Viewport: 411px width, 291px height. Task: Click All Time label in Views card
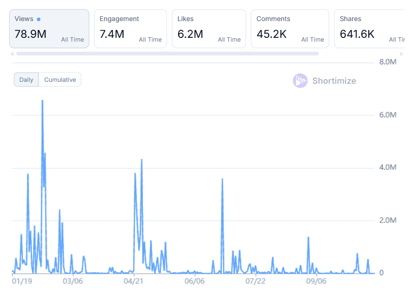72,40
